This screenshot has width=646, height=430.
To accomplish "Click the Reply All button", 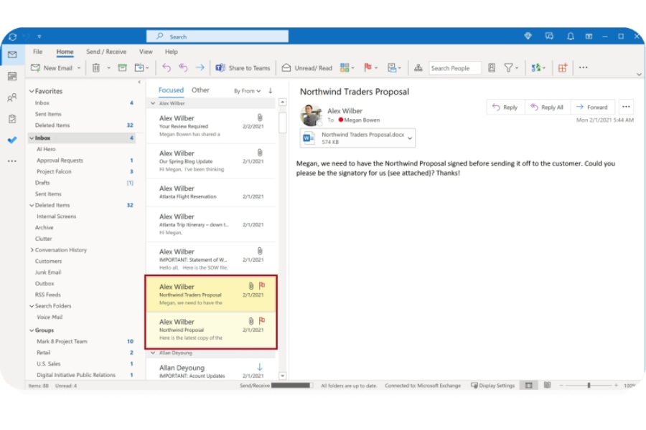I will click(547, 107).
